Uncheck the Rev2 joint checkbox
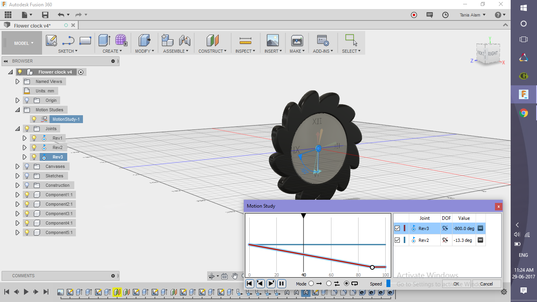Image resolution: width=537 pixels, height=302 pixels. pos(397,240)
